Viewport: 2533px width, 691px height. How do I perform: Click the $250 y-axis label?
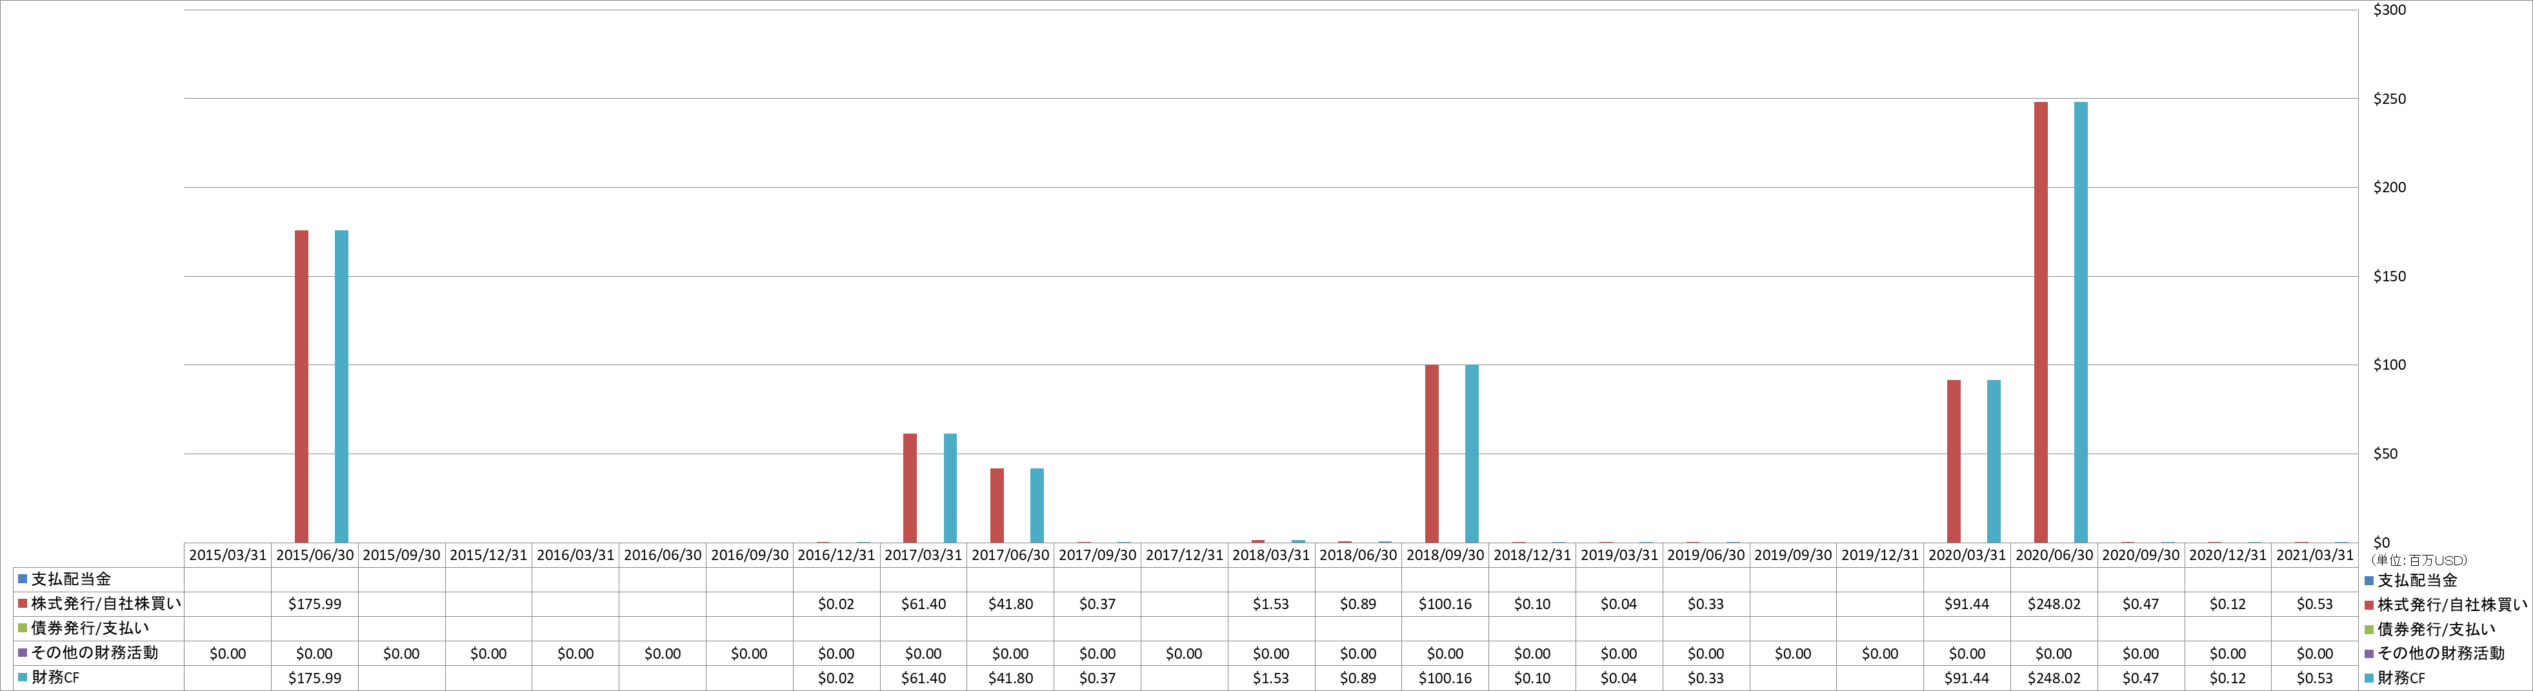pyautogui.click(x=2389, y=99)
